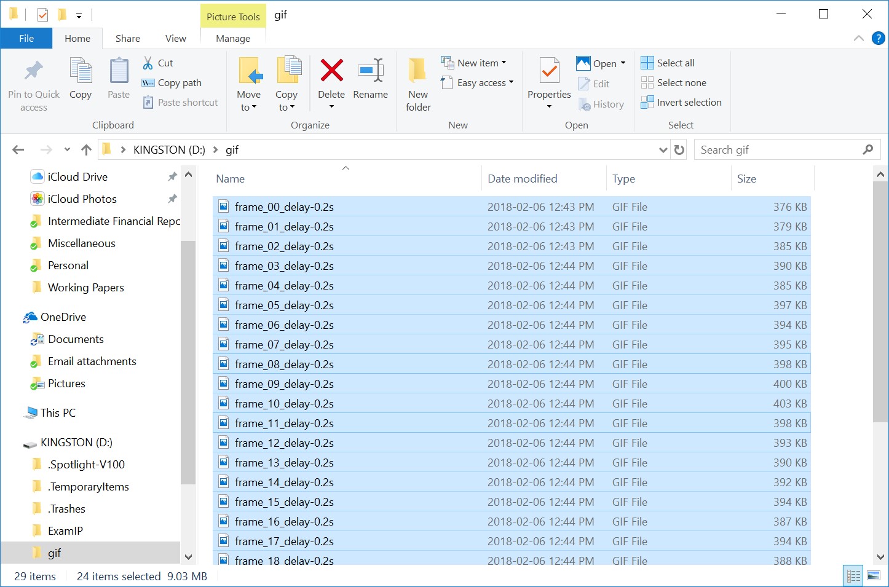
Task: Select file frame_00_delay-0.2s
Action: point(512,207)
